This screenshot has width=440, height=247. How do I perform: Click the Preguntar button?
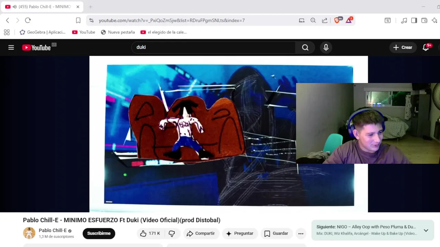click(x=240, y=233)
